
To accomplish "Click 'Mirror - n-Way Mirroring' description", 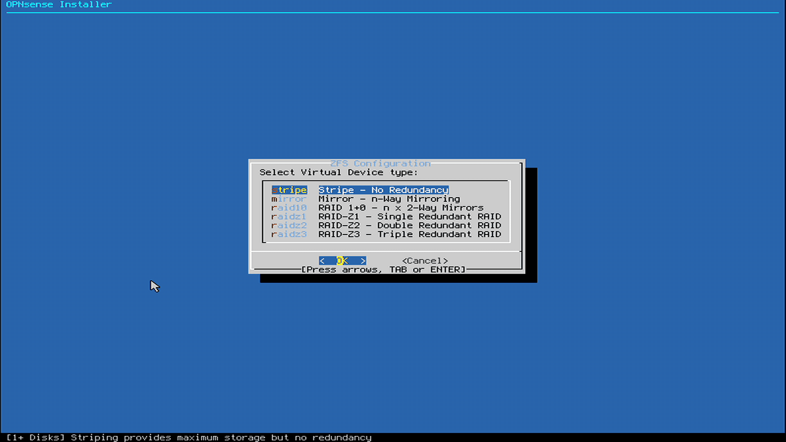I will (x=389, y=199).
